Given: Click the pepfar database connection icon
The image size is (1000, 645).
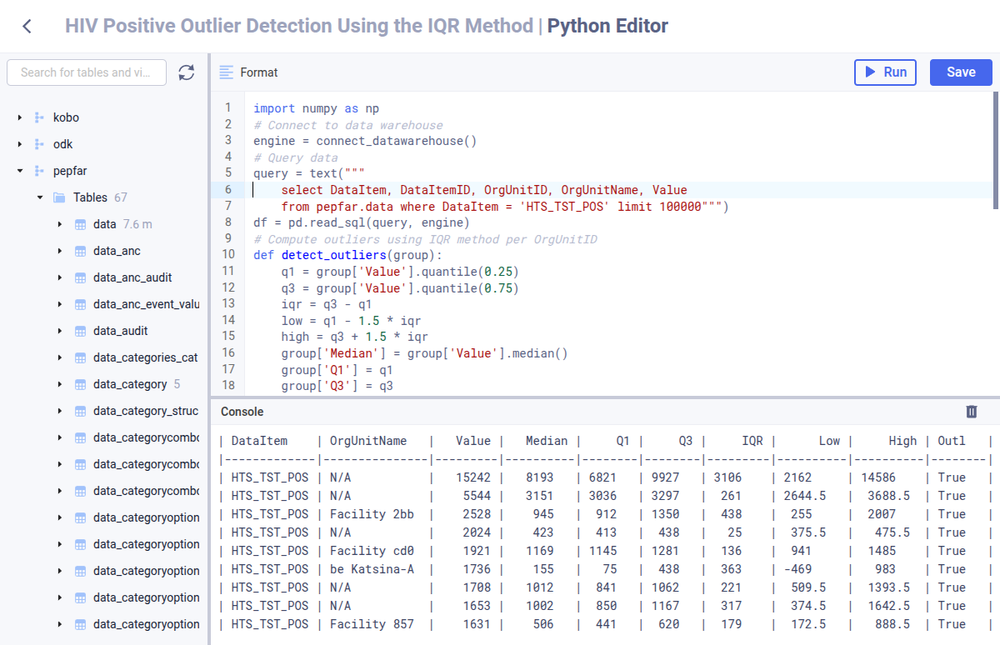Looking at the screenshot, I should [x=38, y=170].
